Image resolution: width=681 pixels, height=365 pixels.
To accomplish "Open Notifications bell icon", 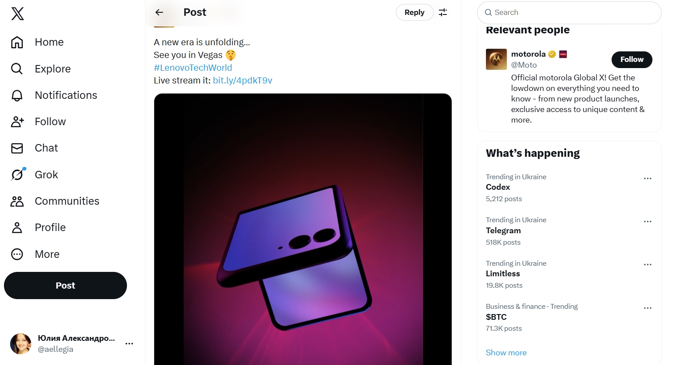I will click(17, 95).
